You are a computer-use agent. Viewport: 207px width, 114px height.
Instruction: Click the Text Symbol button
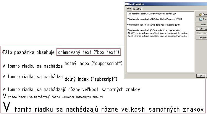click(202, 29)
